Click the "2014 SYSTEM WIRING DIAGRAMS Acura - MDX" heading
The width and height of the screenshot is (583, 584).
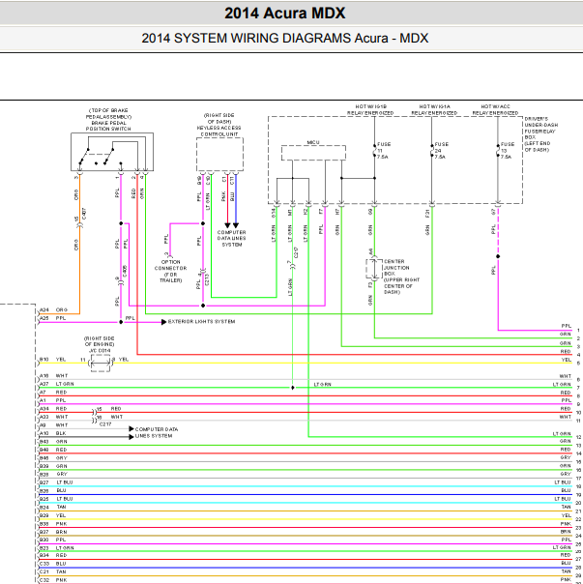point(285,39)
